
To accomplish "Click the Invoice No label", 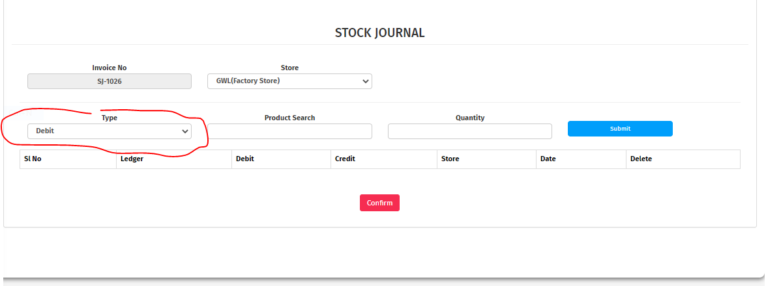I will tap(110, 68).
